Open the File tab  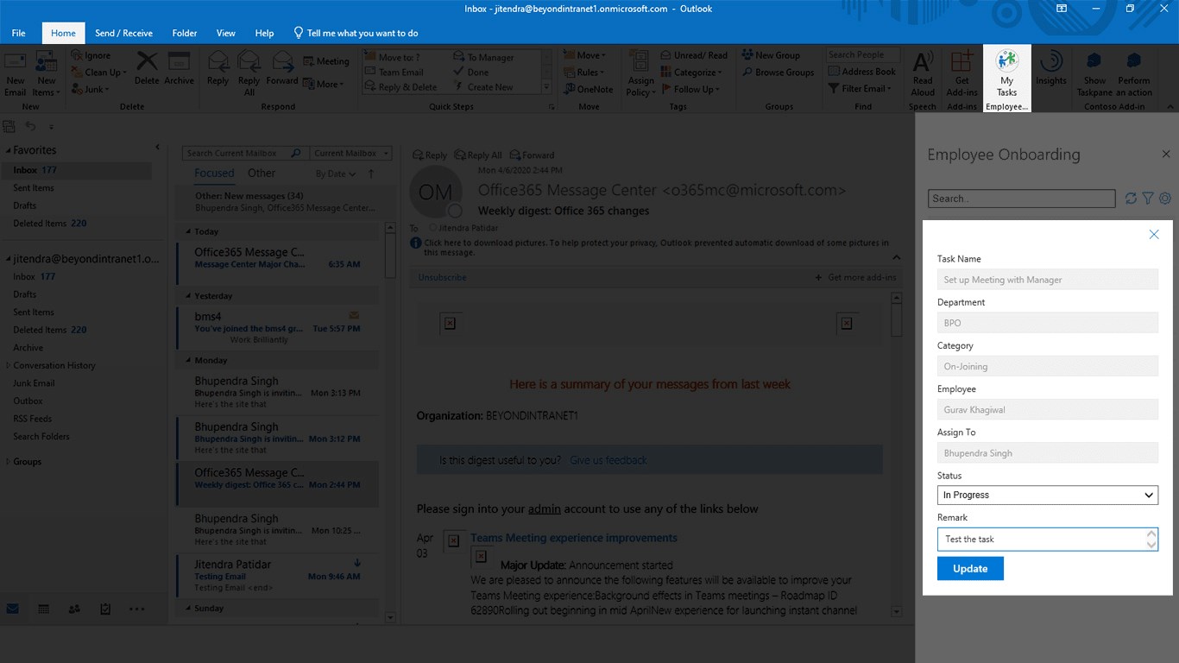18,33
